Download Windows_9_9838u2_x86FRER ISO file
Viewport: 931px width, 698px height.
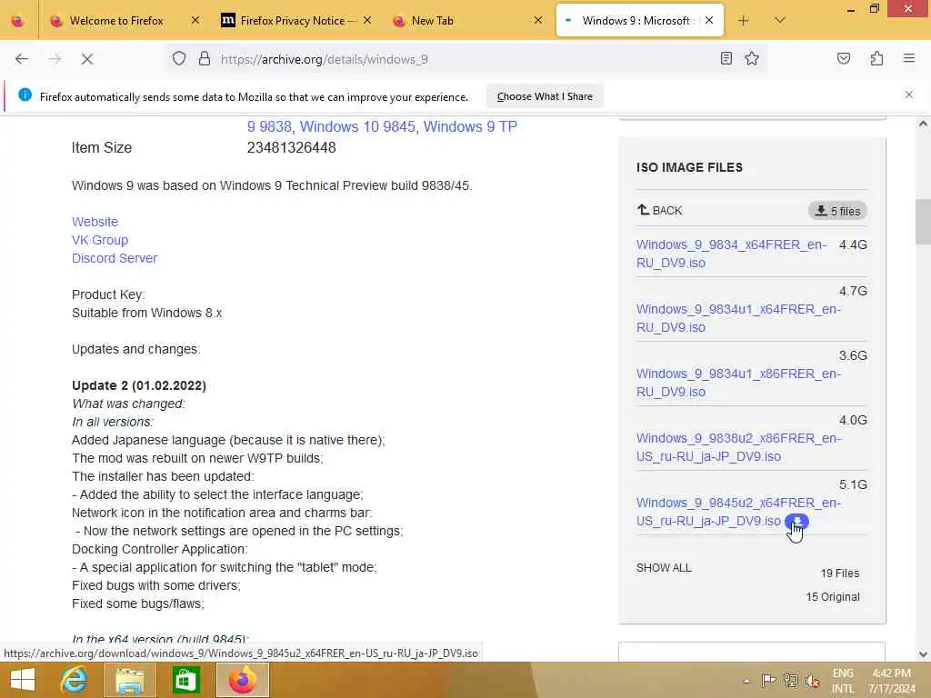click(738, 447)
